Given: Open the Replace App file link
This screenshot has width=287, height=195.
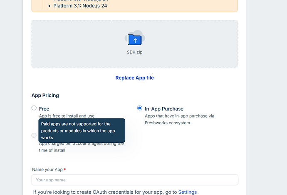Looking at the screenshot, I should (135, 78).
